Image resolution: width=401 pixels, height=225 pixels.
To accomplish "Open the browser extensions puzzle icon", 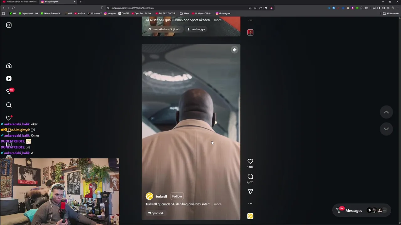I will (x=362, y=8).
